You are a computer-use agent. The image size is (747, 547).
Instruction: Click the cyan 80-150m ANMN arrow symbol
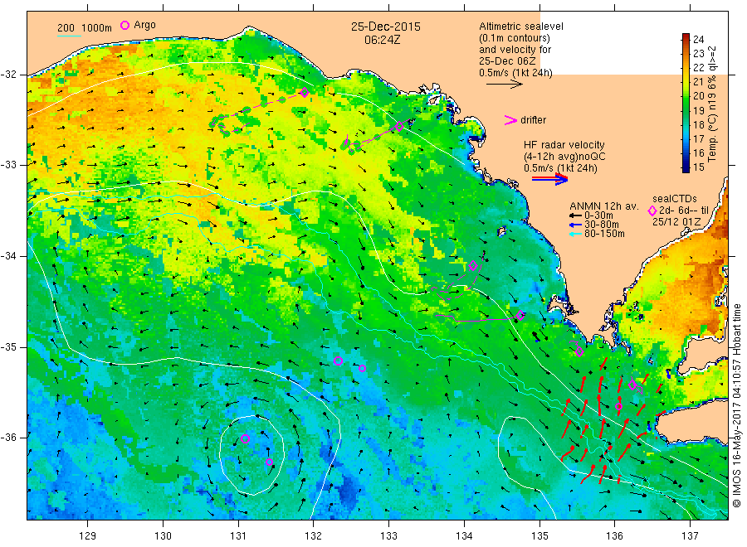(576, 234)
